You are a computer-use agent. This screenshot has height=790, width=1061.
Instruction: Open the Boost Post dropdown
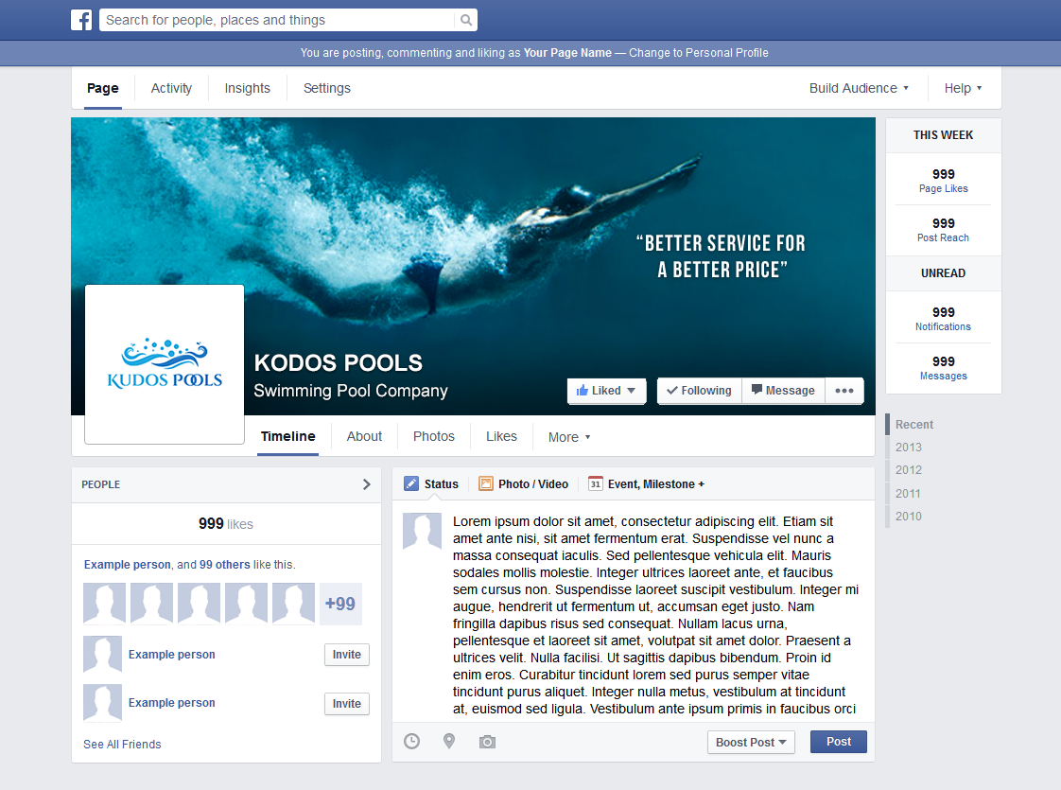point(751,742)
